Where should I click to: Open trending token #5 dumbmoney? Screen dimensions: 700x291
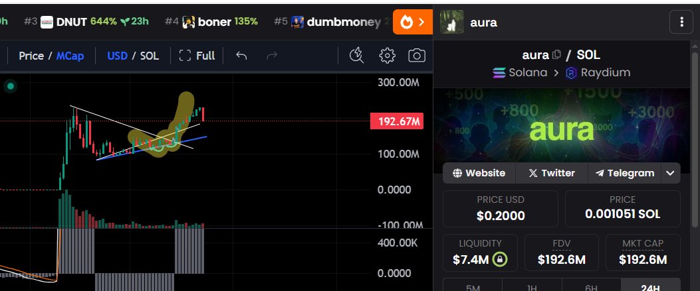(332, 22)
